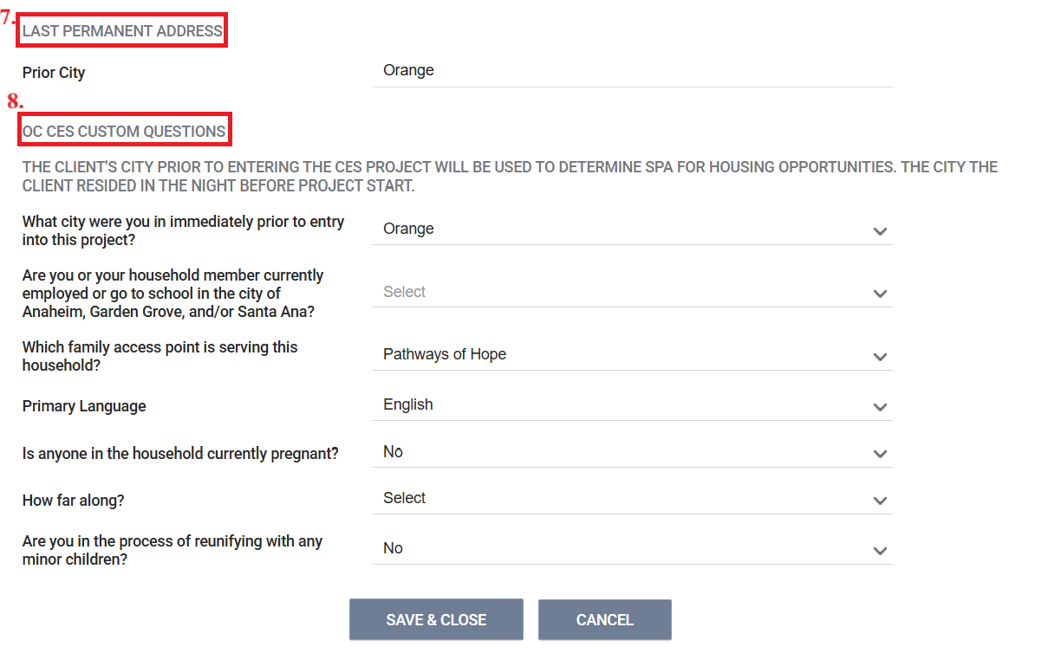Click the Primary Language label text
The image size is (1061, 666).
[84, 406]
